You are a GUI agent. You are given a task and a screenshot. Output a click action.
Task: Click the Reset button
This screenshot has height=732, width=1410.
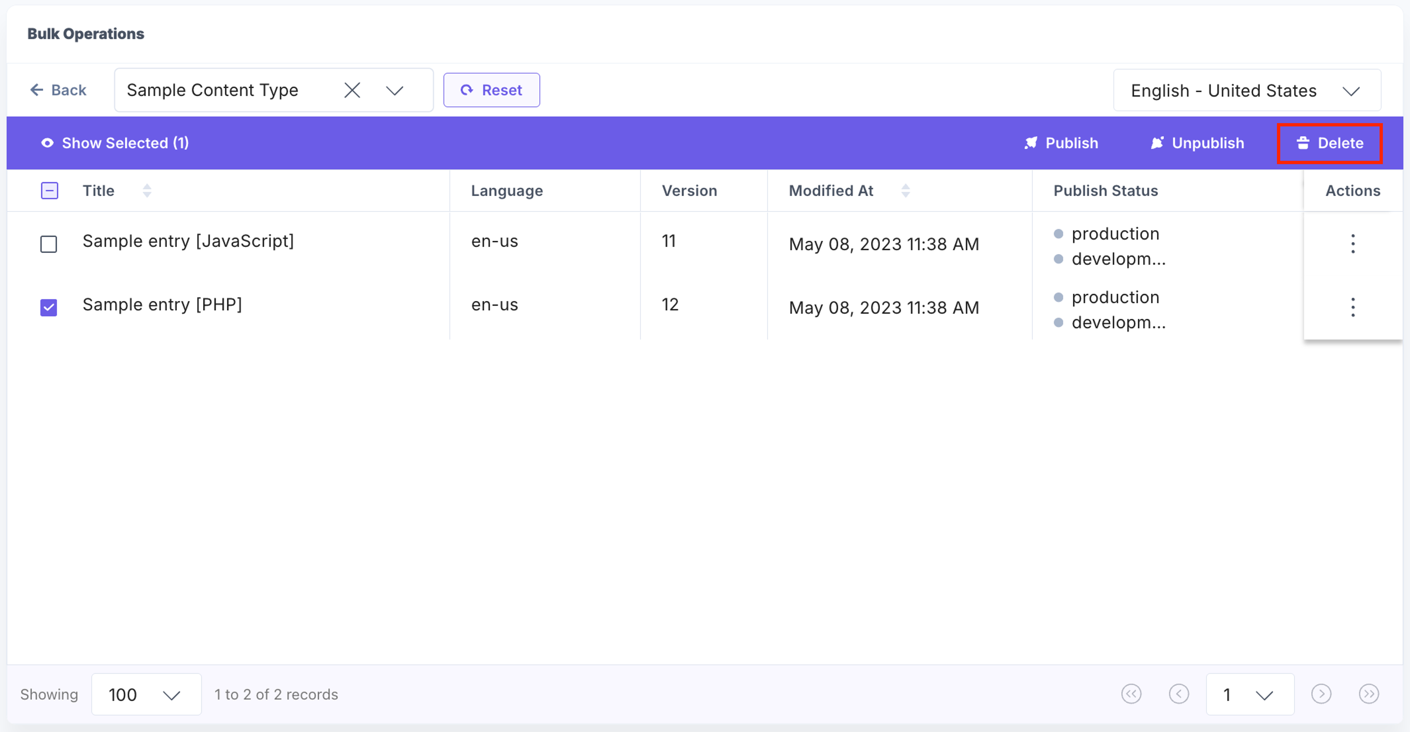click(x=491, y=90)
